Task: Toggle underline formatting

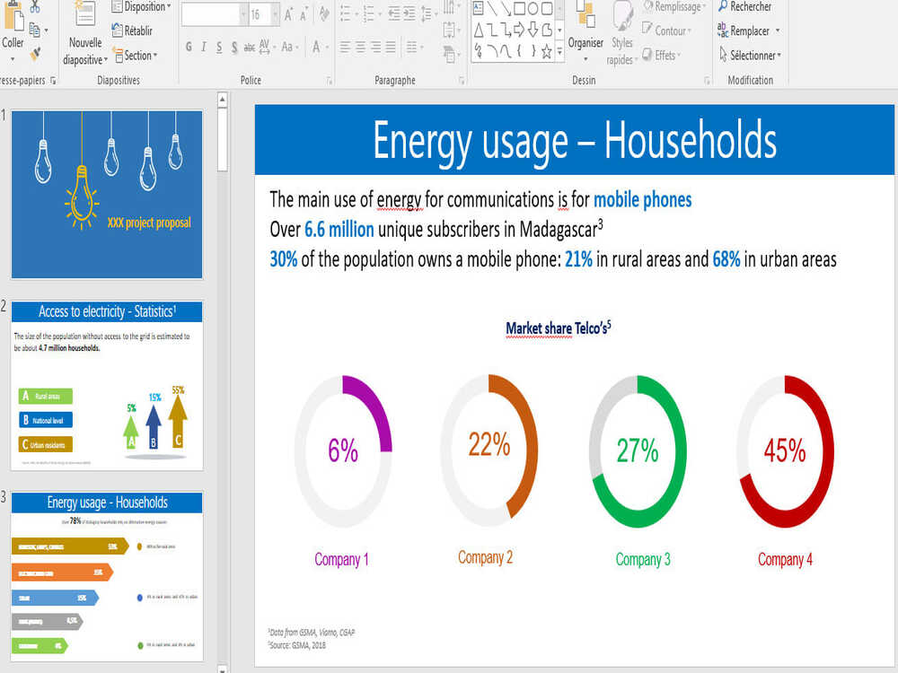Action: (219, 47)
